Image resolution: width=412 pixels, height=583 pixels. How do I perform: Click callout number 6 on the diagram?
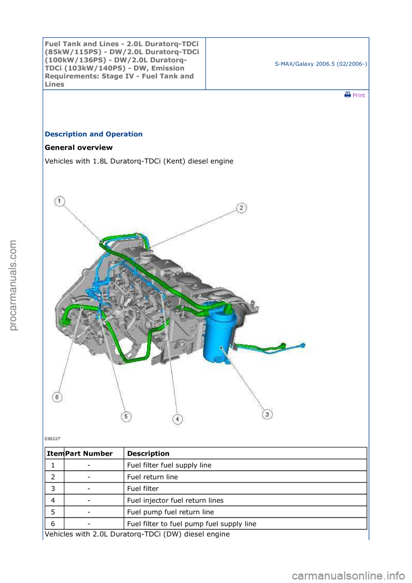tap(57, 397)
